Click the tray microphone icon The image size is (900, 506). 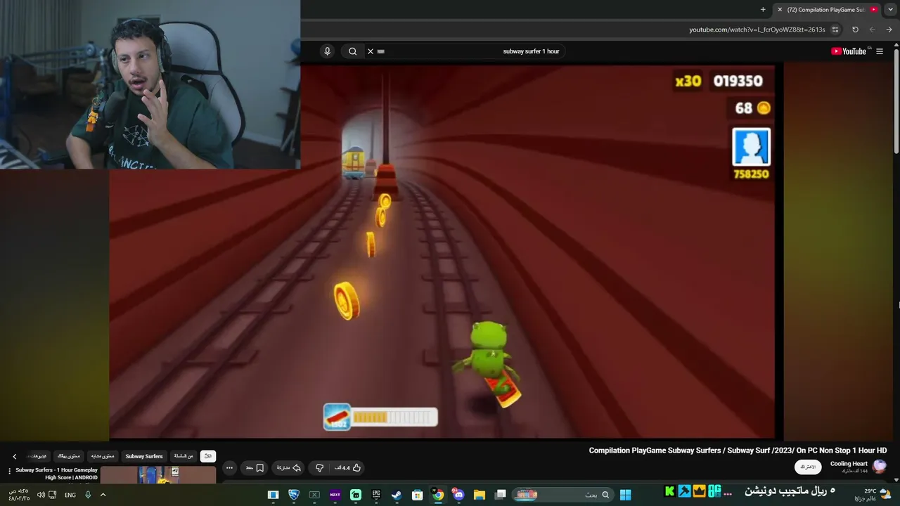click(88, 495)
